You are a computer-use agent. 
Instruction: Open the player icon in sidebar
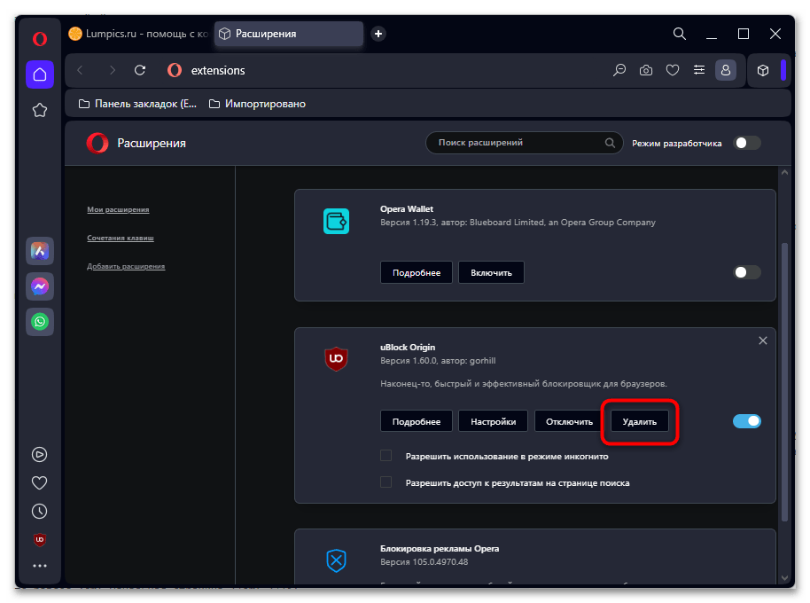click(x=40, y=454)
